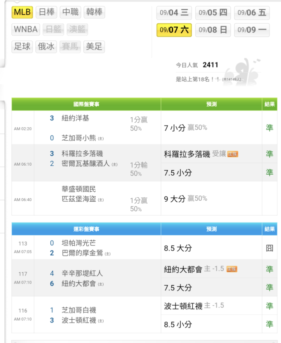Select the MLB sport tab
The height and width of the screenshot is (343, 281).
point(22,12)
